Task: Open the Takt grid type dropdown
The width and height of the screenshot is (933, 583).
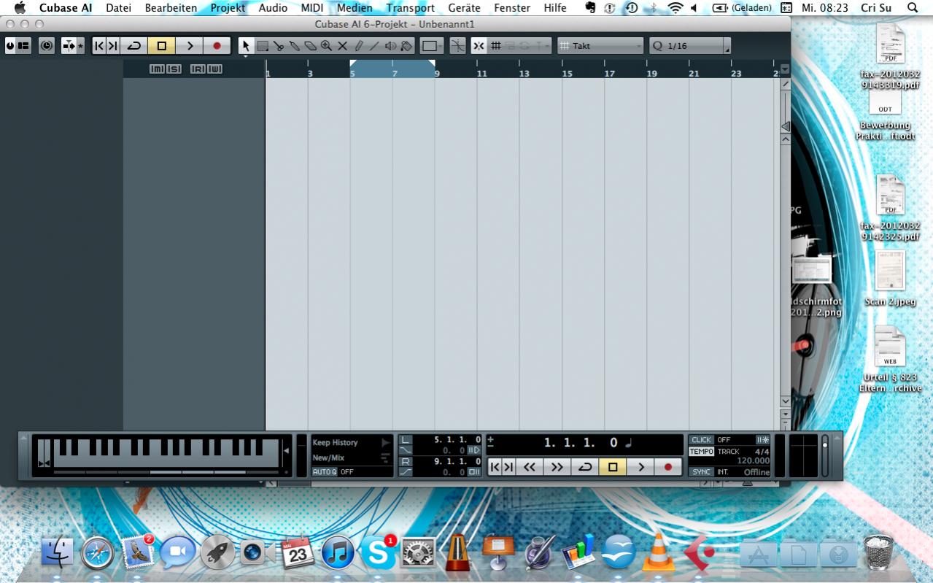Action: (600, 46)
